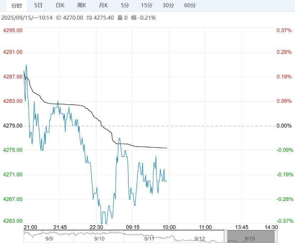Select the 9/9 date in the navigator
295x244 pixels.
pos(49,239)
